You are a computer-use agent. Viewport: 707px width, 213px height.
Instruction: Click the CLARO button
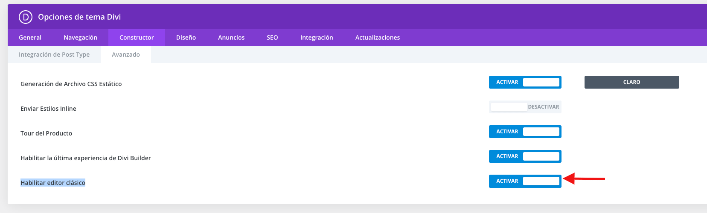point(632,82)
